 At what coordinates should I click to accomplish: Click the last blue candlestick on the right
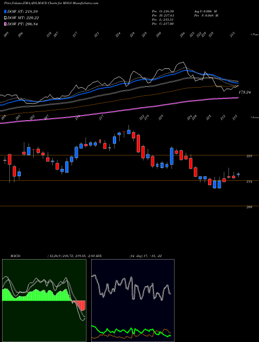coord(238,174)
